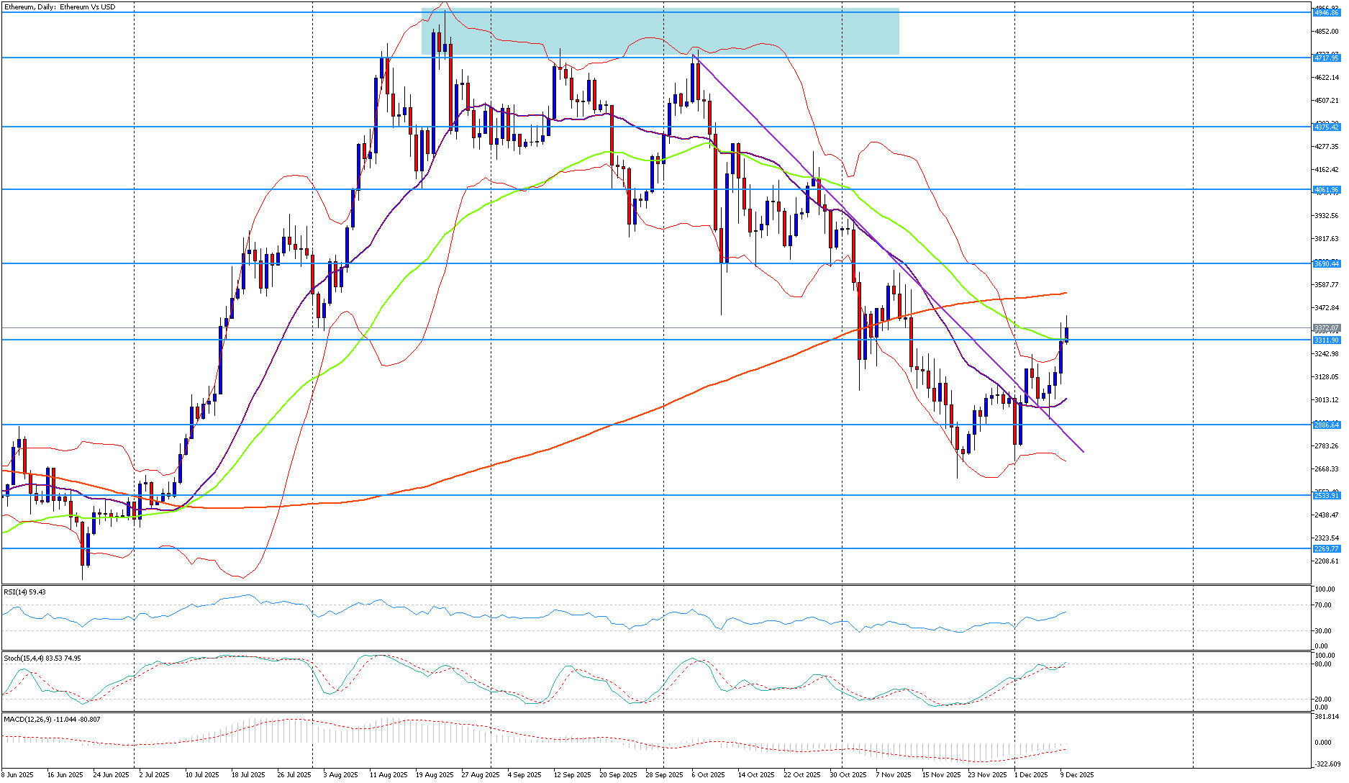Click the '24 Jun 2025' date label
This screenshot has width=1349, height=783.
point(111,775)
